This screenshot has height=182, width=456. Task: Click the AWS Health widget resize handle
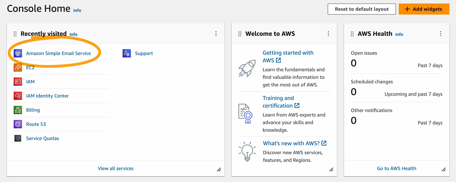click(x=444, y=169)
